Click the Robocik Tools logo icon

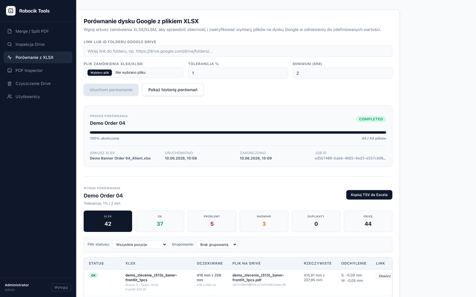[11, 11]
